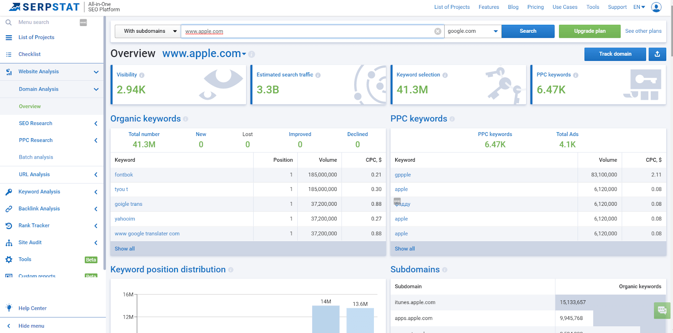Expand the Backlink Analysis chevron

(96, 209)
